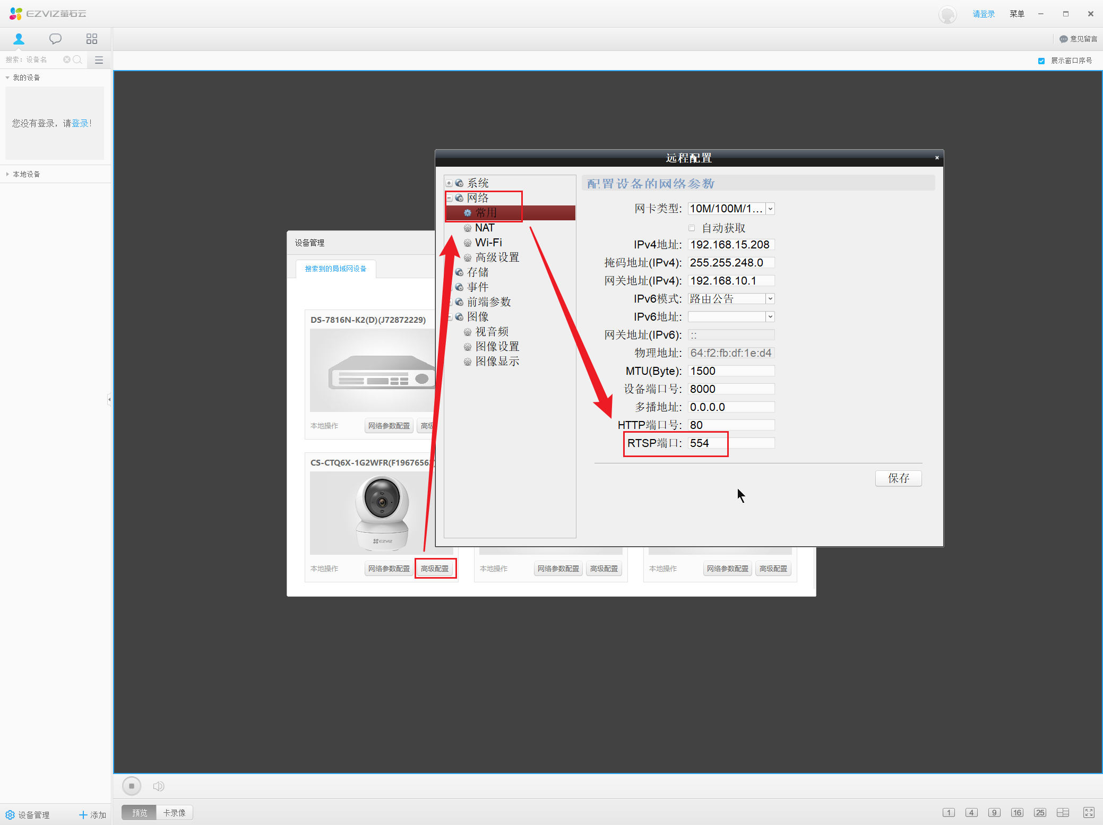Open the IPv6地址 dropdown
The image size is (1103, 825).
tap(770, 317)
